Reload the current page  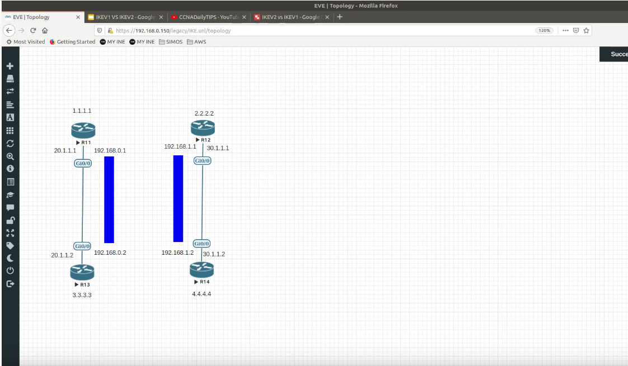pos(33,30)
